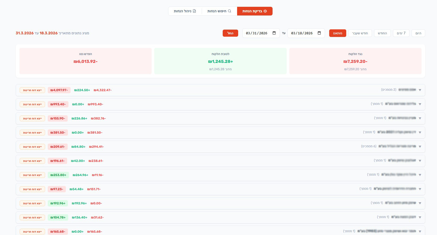Click the ₪136.40+ amount
Viewport: 437px width, 235px height.
(80, 217)
